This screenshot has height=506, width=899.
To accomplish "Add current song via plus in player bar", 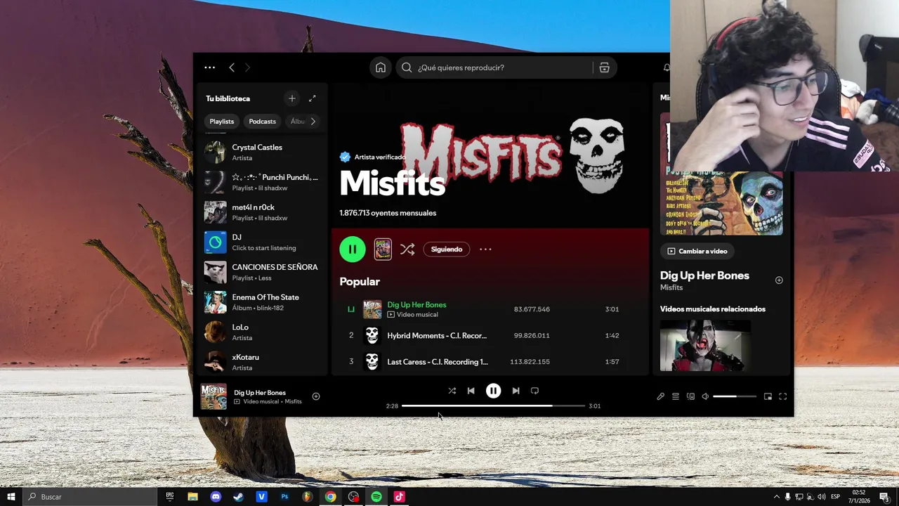I will pos(316,396).
